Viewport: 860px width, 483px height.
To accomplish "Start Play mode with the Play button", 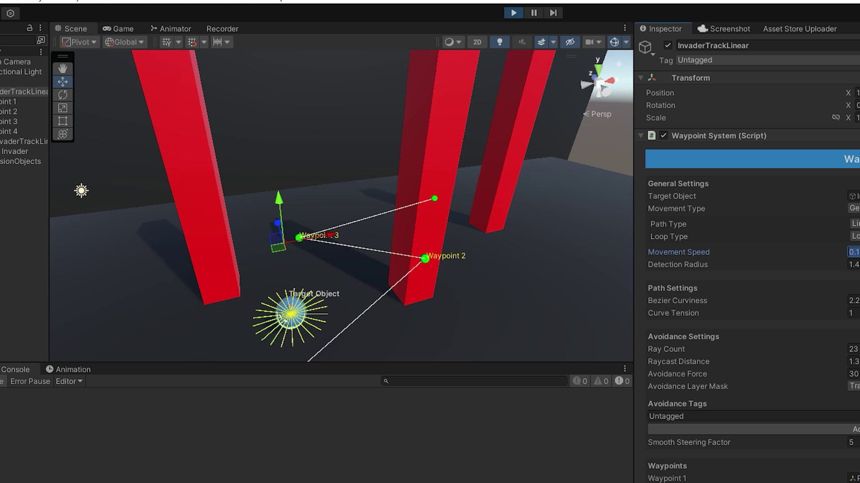I will click(x=513, y=13).
